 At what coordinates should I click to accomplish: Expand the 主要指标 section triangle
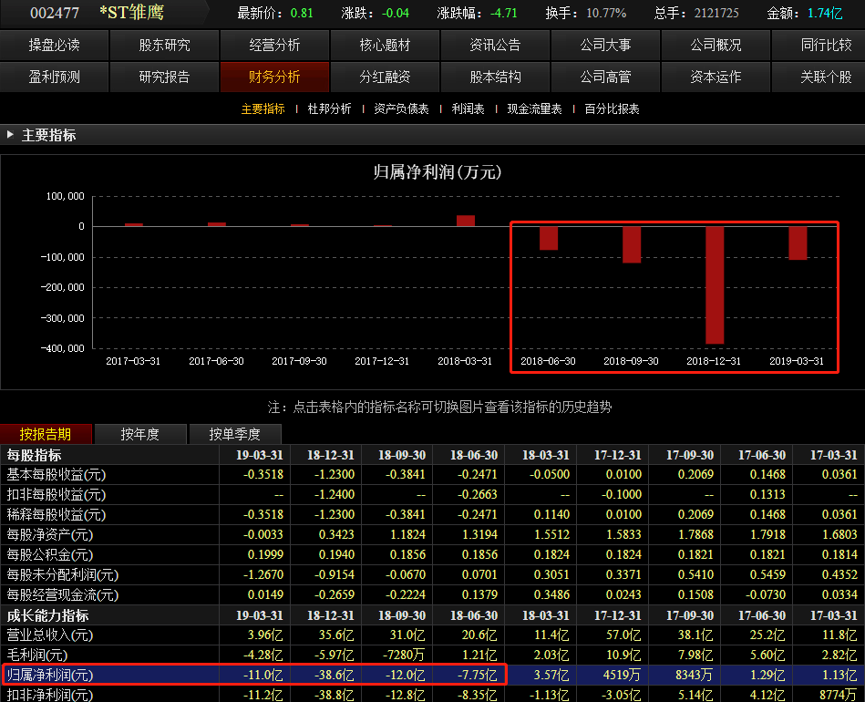[x=10, y=135]
